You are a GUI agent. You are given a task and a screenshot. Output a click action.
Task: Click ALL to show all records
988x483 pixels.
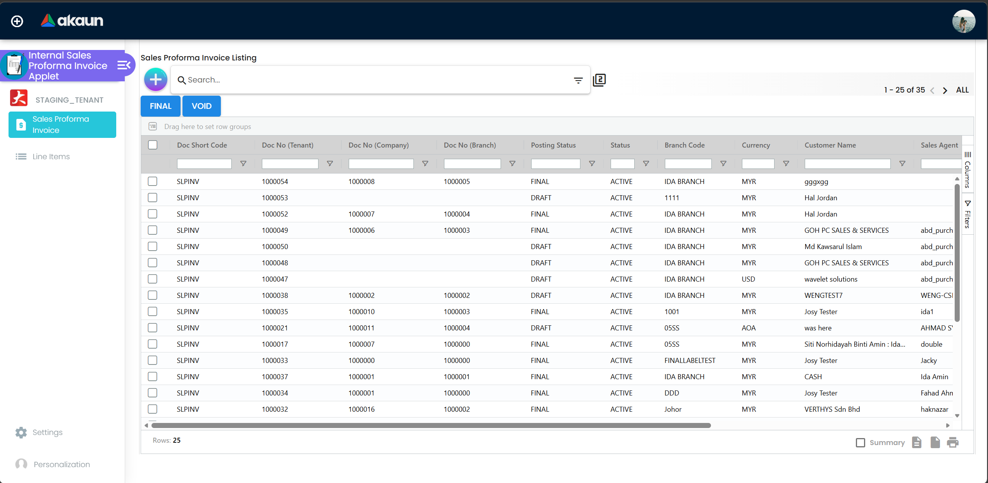point(962,89)
